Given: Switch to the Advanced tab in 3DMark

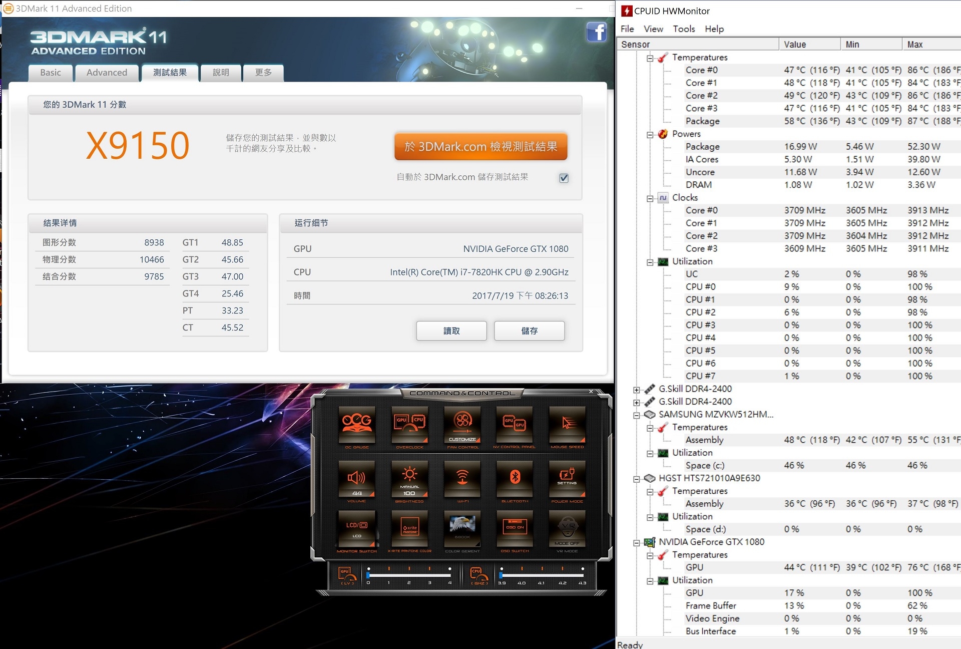Looking at the screenshot, I should pos(107,73).
